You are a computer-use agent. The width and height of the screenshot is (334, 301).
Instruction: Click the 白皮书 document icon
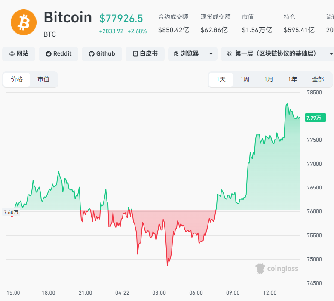(135, 54)
